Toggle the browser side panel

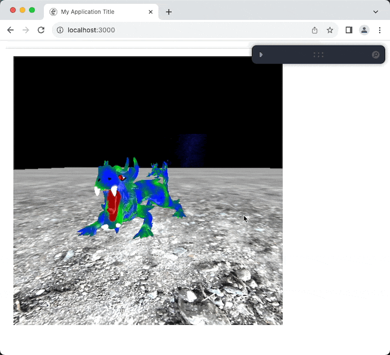349,30
